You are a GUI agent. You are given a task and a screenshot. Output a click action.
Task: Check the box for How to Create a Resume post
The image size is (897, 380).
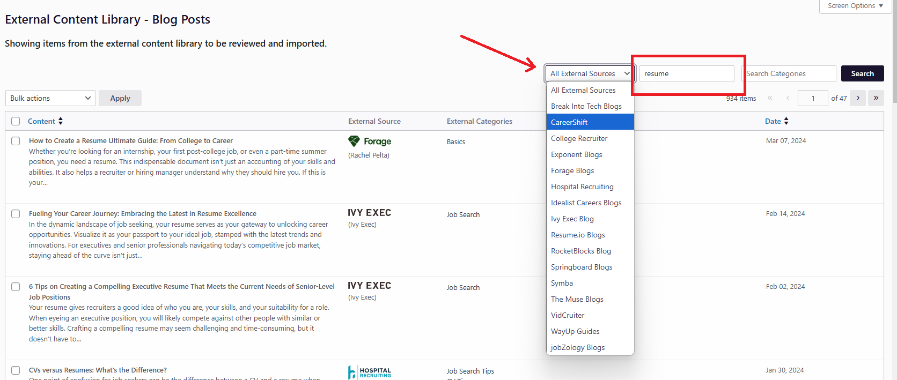click(x=16, y=141)
